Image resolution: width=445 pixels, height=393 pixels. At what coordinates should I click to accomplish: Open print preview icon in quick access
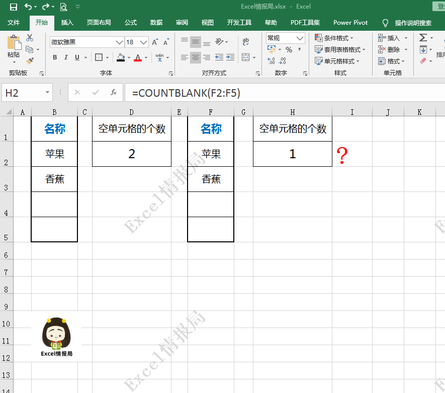click(x=63, y=7)
